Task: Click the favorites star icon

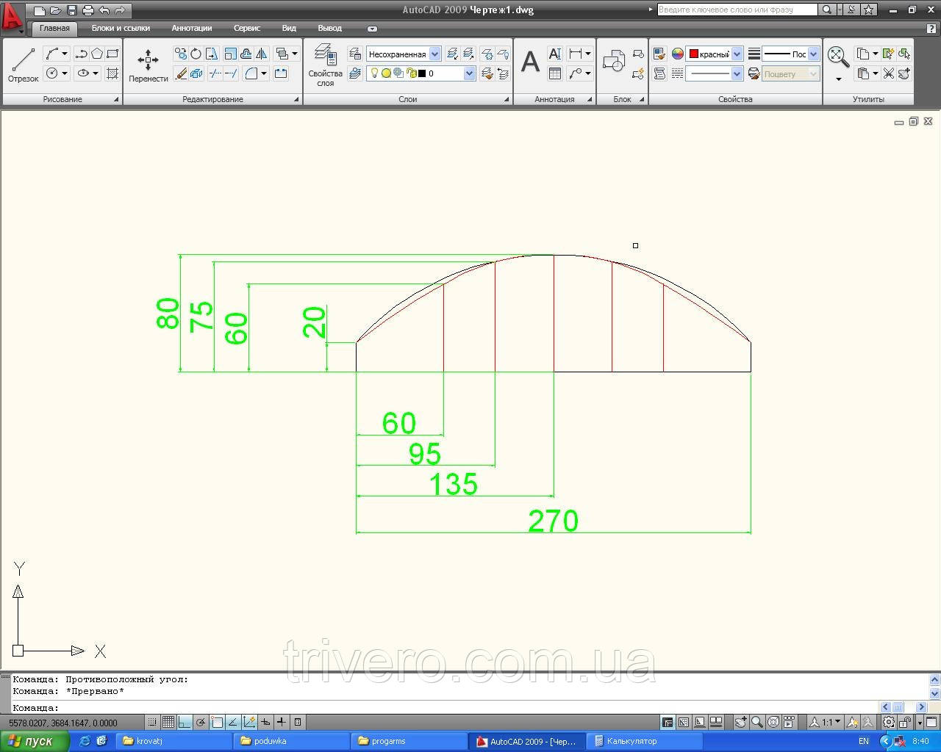Action: (869, 10)
